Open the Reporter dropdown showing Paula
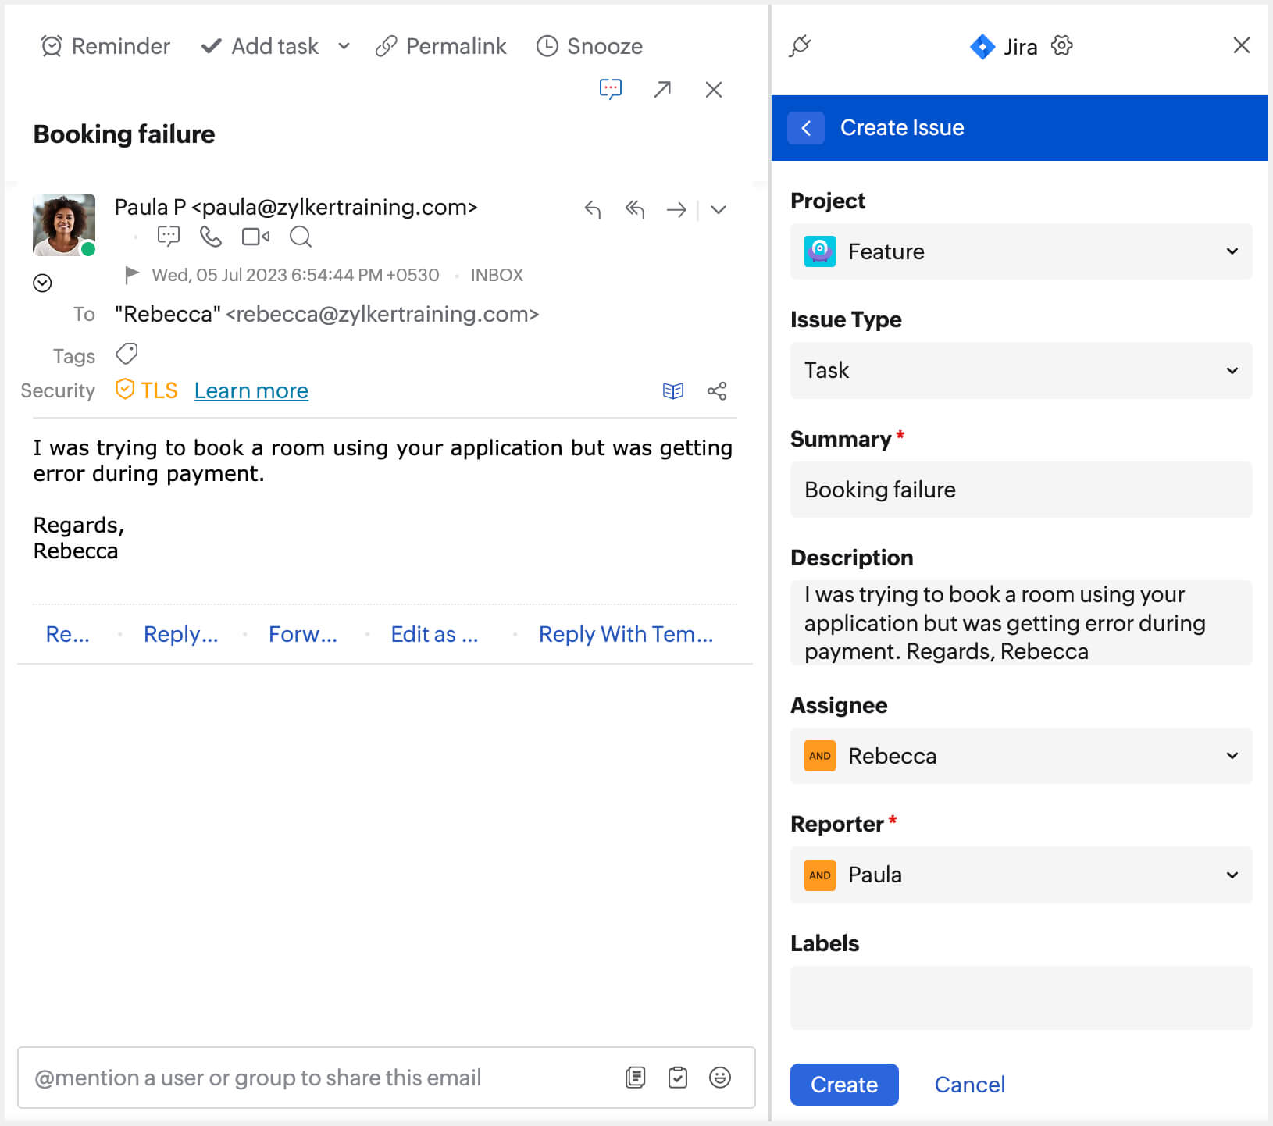 (1021, 875)
